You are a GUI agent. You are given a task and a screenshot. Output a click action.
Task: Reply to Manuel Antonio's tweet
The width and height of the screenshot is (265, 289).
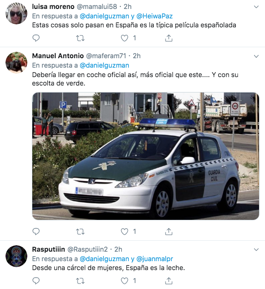click(x=36, y=231)
